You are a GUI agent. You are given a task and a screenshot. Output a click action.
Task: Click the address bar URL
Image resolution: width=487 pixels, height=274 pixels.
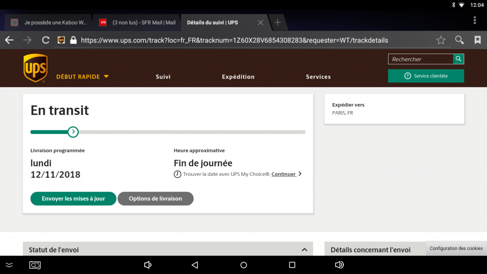tap(234, 40)
